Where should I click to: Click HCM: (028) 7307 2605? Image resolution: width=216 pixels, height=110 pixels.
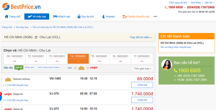(193, 80)
